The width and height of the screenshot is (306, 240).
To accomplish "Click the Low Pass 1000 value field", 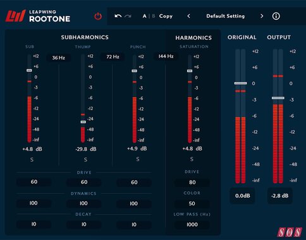I will 192,224.
